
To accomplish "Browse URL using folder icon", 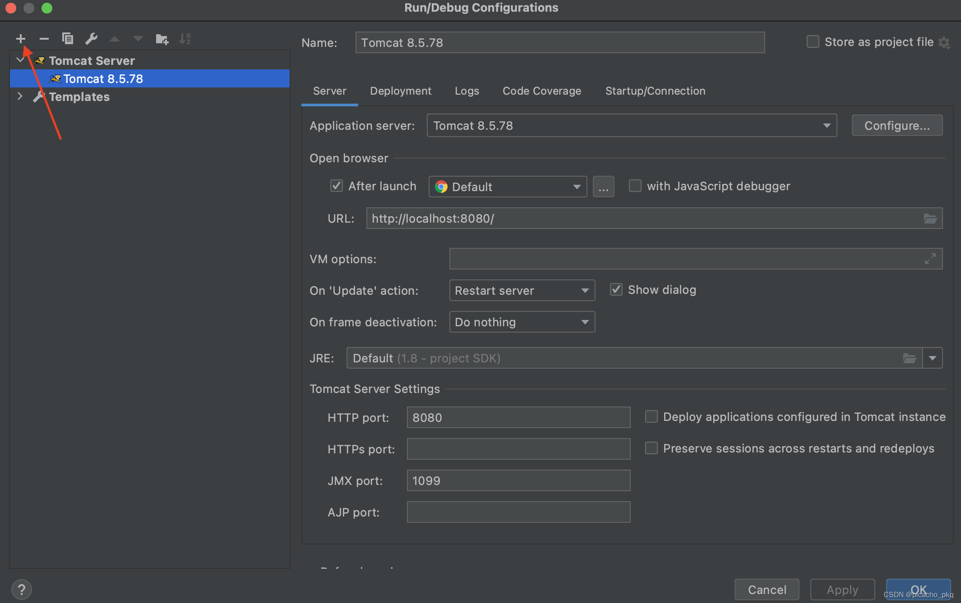I will [x=930, y=219].
